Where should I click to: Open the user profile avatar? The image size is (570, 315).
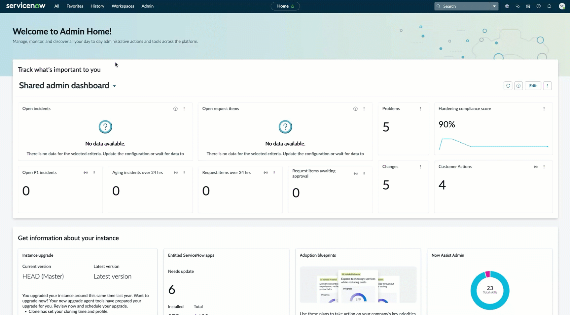(562, 6)
